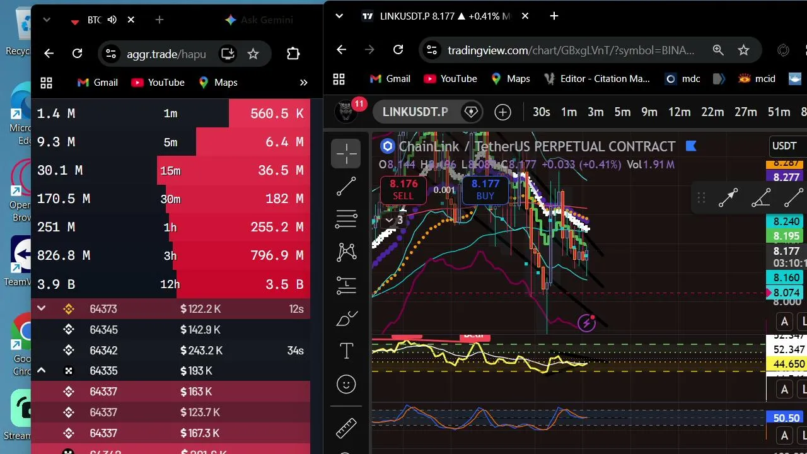Mute the BTC aggr.trade tab audio
807x454 pixels.
click(112, 20)
